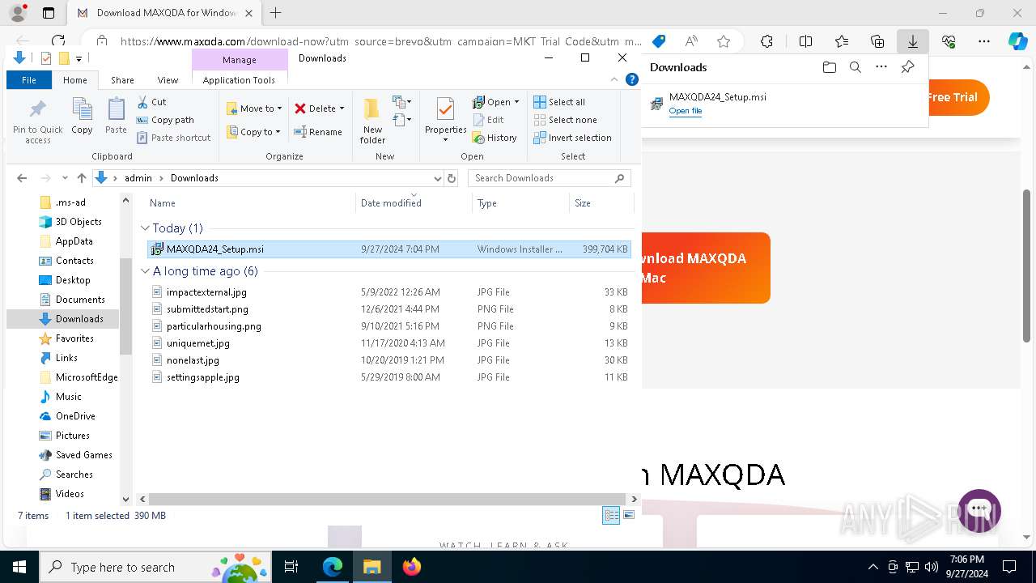Click the Copy ribbon icon

tap(82, 117)
